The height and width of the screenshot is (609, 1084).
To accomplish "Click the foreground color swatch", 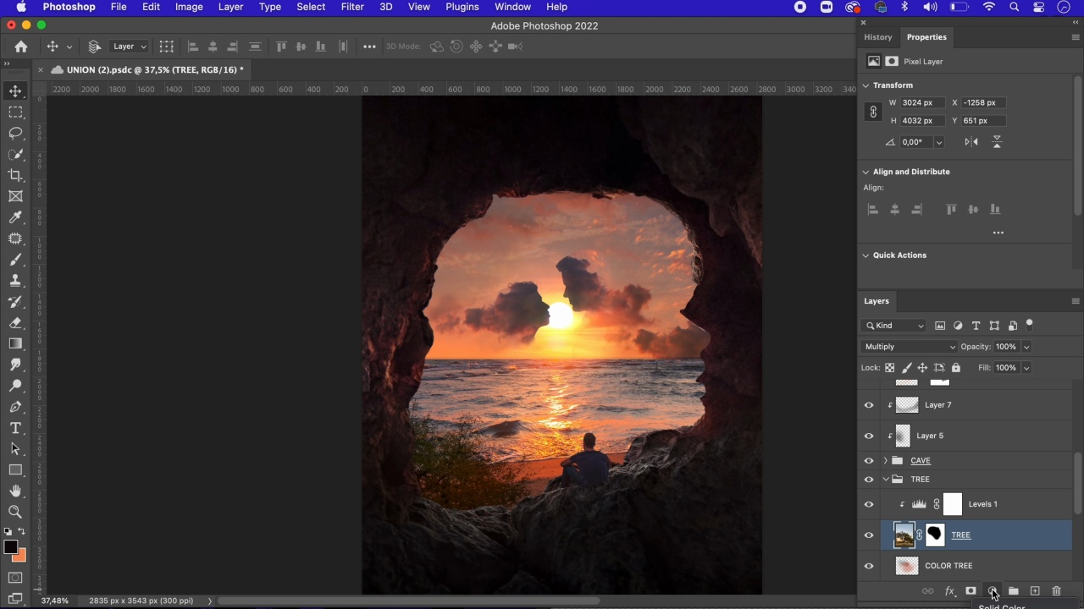I will coord(11,547).
